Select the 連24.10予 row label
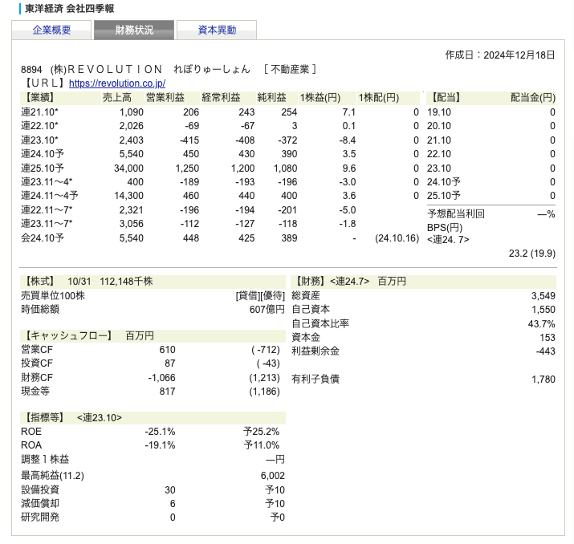This screenshot has width=574, height=544. point(43,154)
